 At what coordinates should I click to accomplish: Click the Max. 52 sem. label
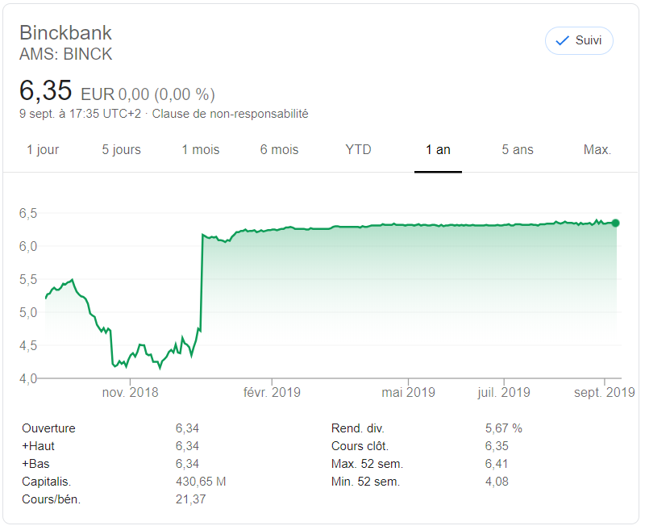click(367, 464)
